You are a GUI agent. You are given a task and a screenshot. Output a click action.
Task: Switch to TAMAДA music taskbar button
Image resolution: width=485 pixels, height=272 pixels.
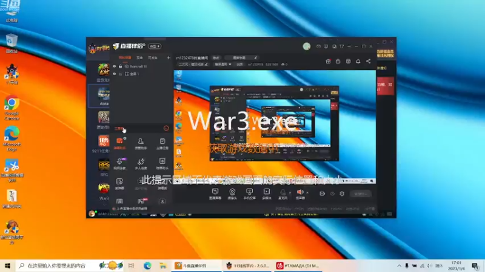point(297,265)
